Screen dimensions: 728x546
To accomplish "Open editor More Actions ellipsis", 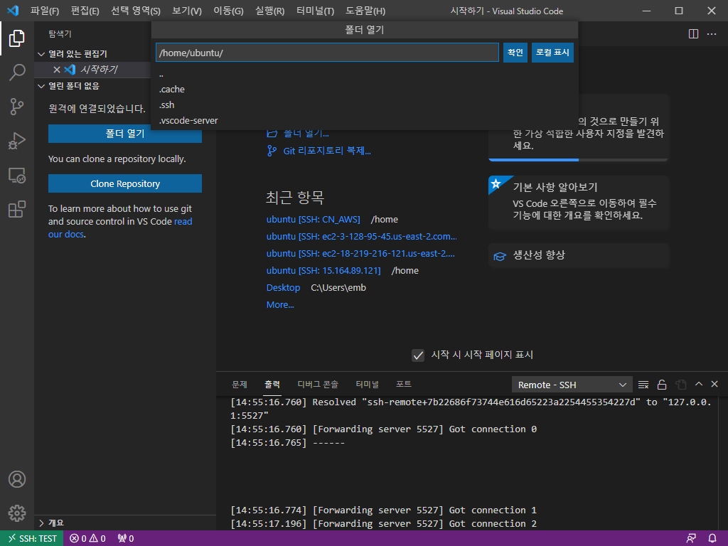I will [x=712, y=34].
